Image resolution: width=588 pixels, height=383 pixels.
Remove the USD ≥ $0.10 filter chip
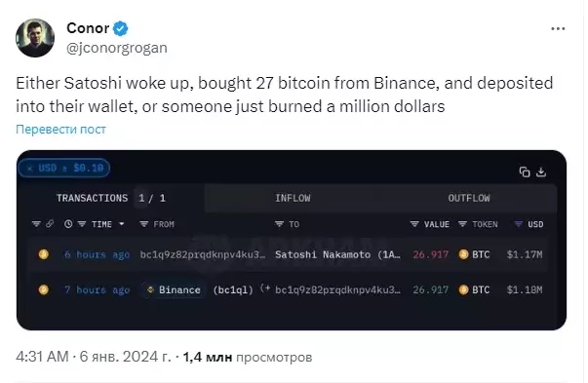pos(30,168)
